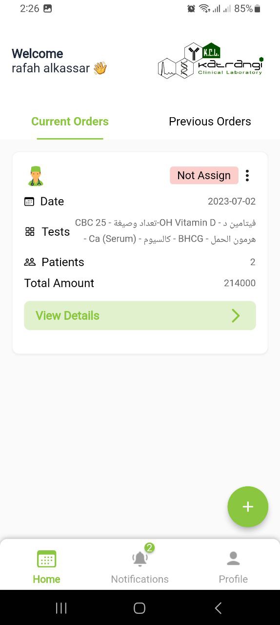Tap the Not Assign status badge
Screen dimensions: 280x625
click(x=204, y=175)
